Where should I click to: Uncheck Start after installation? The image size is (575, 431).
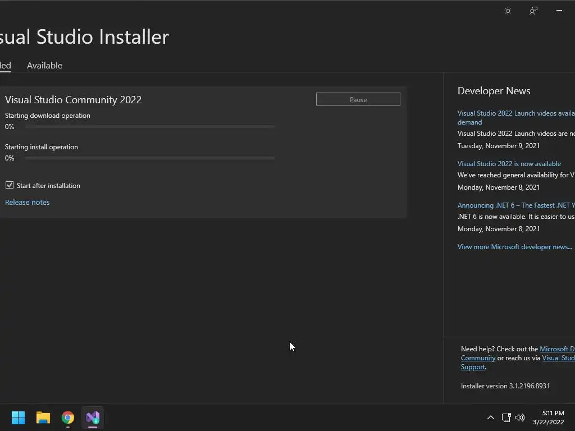(10, 185)
